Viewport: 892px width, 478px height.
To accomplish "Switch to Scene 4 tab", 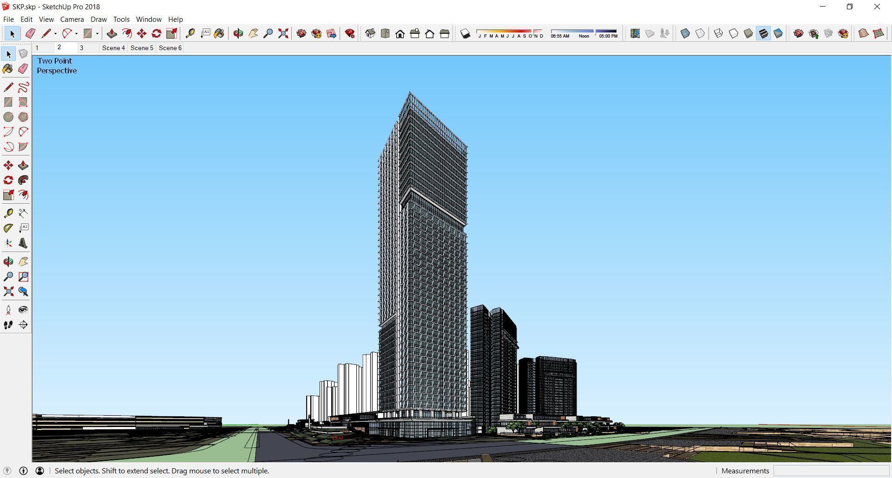I will pos(113,48).
